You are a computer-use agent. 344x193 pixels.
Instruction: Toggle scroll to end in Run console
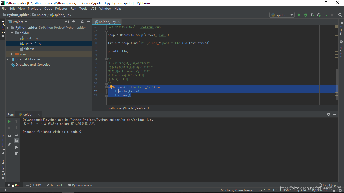[16, 141]
